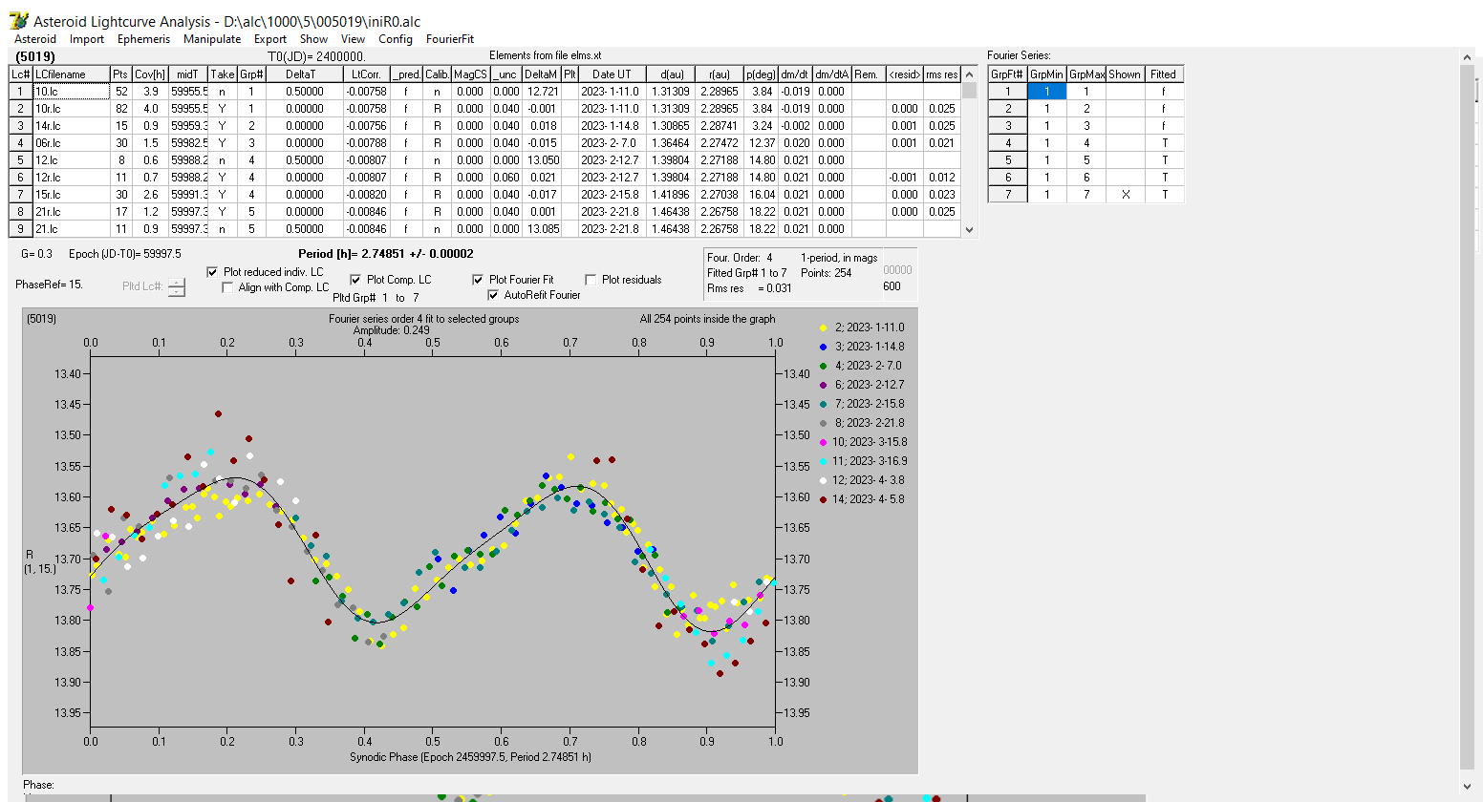Click dark red legend dot for 2023-4-5.8
This screenshot has width=1483, height=802.
[823, 499]
